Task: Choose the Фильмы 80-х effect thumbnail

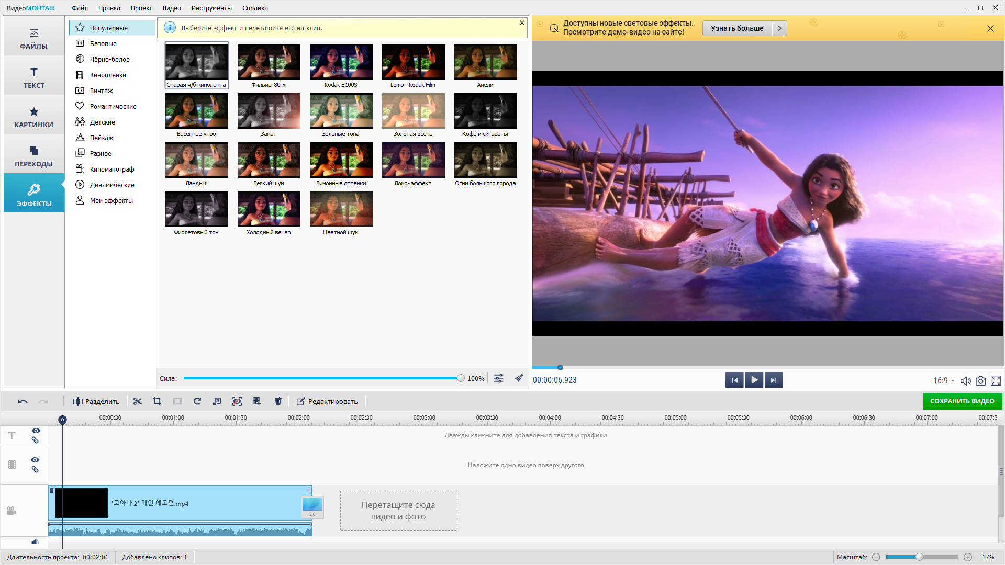Action: [269, 62]
